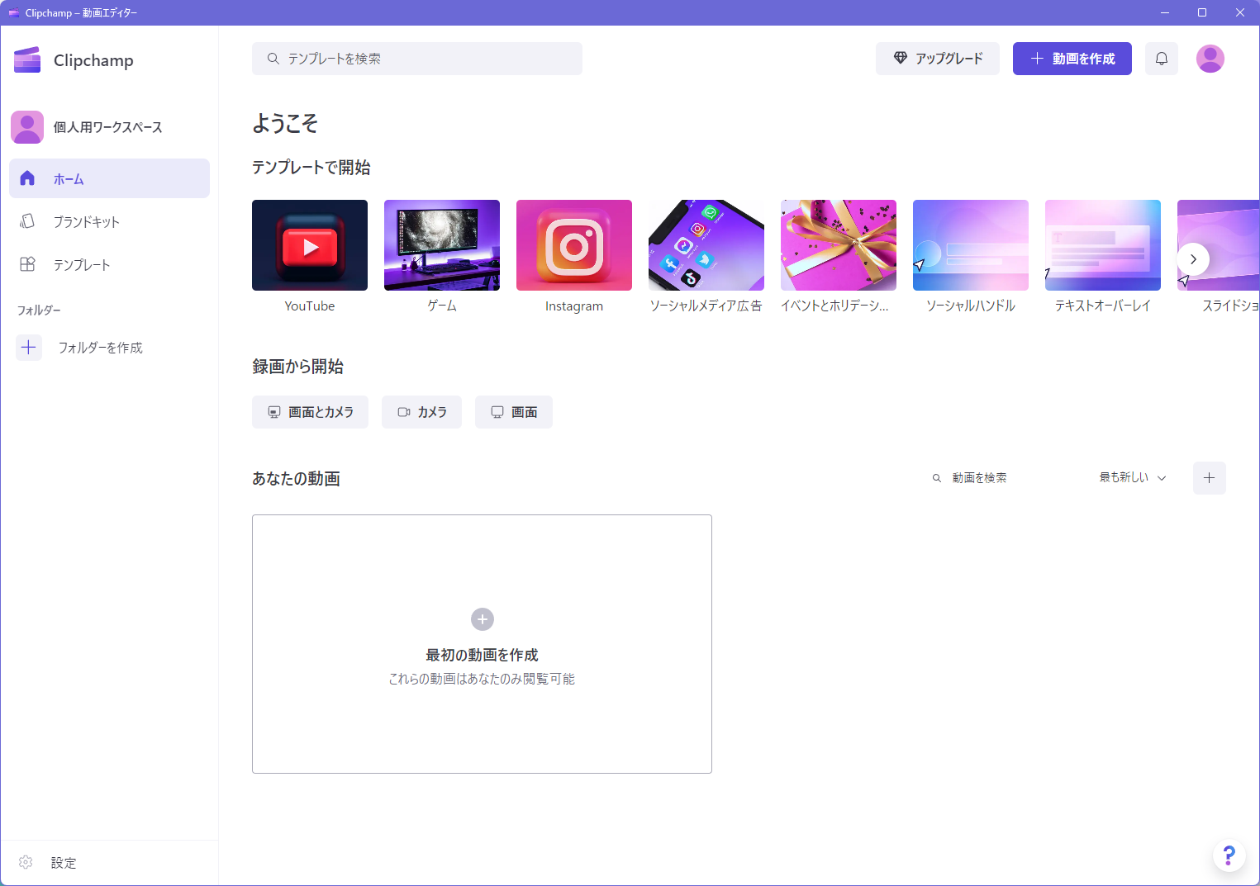Image resolution: width=1260 pixels, height=886 pixels.
Task: Click 個人用ワークスペース workspace avatar
Action: [x=27, y=127]
